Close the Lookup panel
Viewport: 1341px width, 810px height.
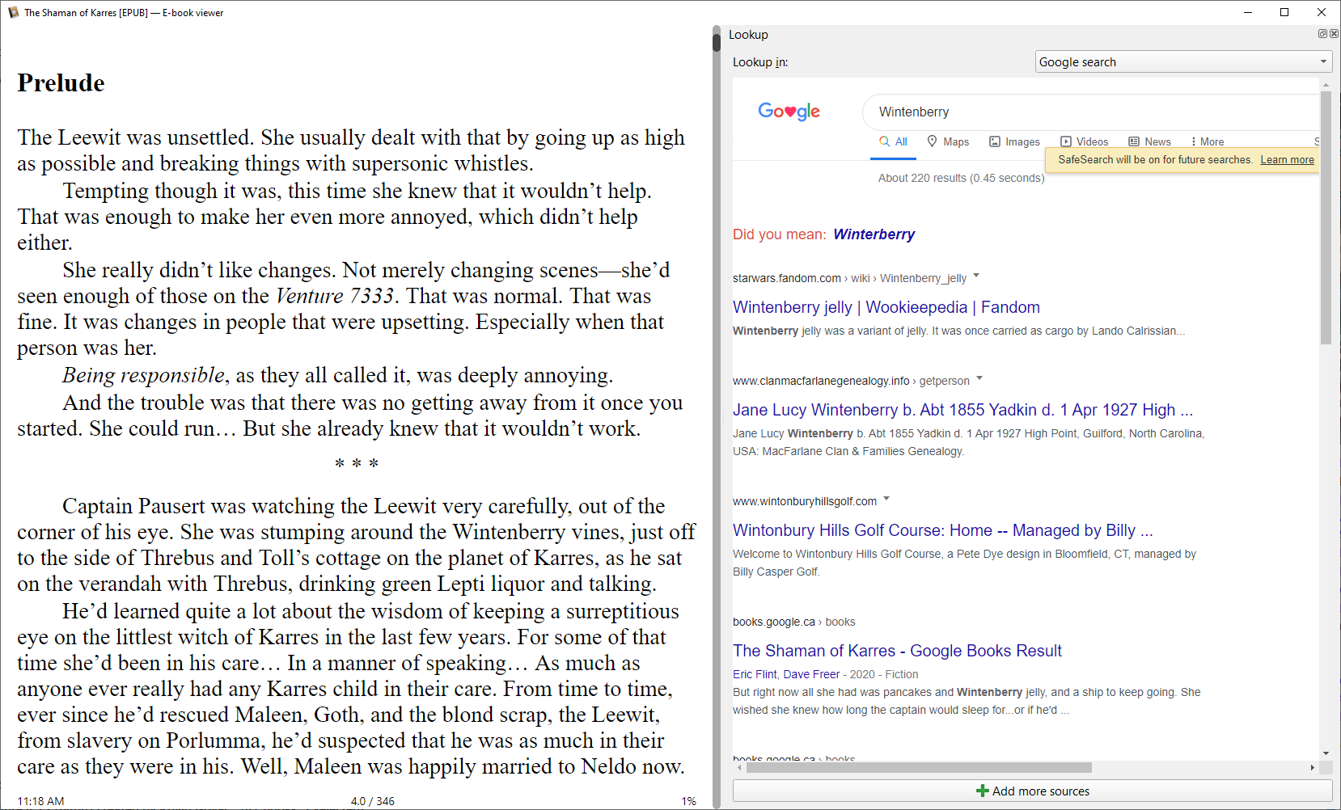(x=1334, y=34)
